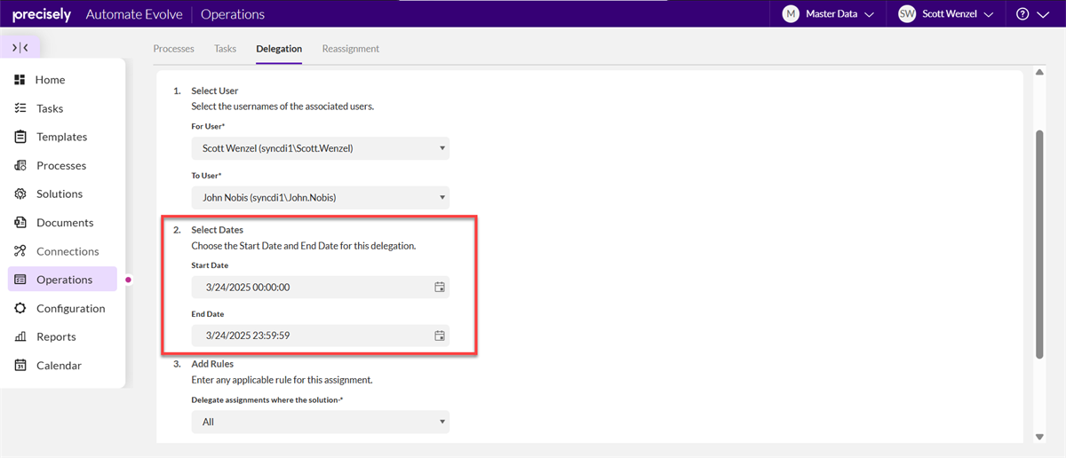Open Operations in the sidebar

[62, 280]
